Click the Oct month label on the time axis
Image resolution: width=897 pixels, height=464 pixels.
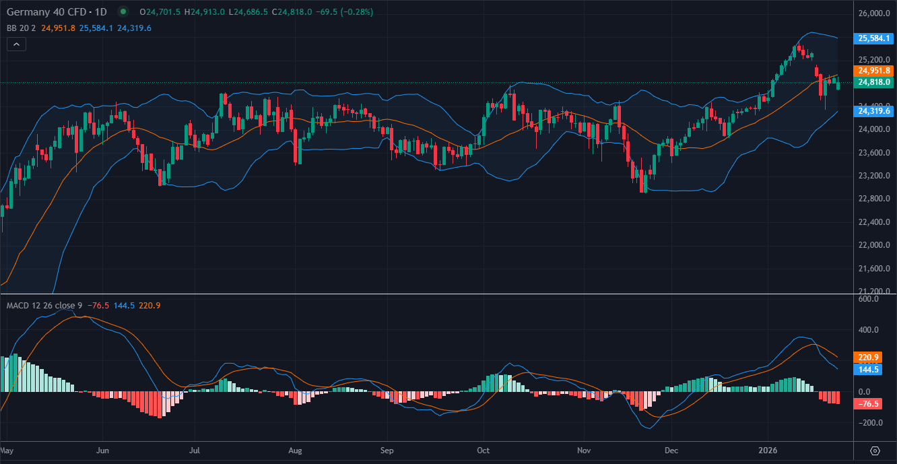pos(483,451)
